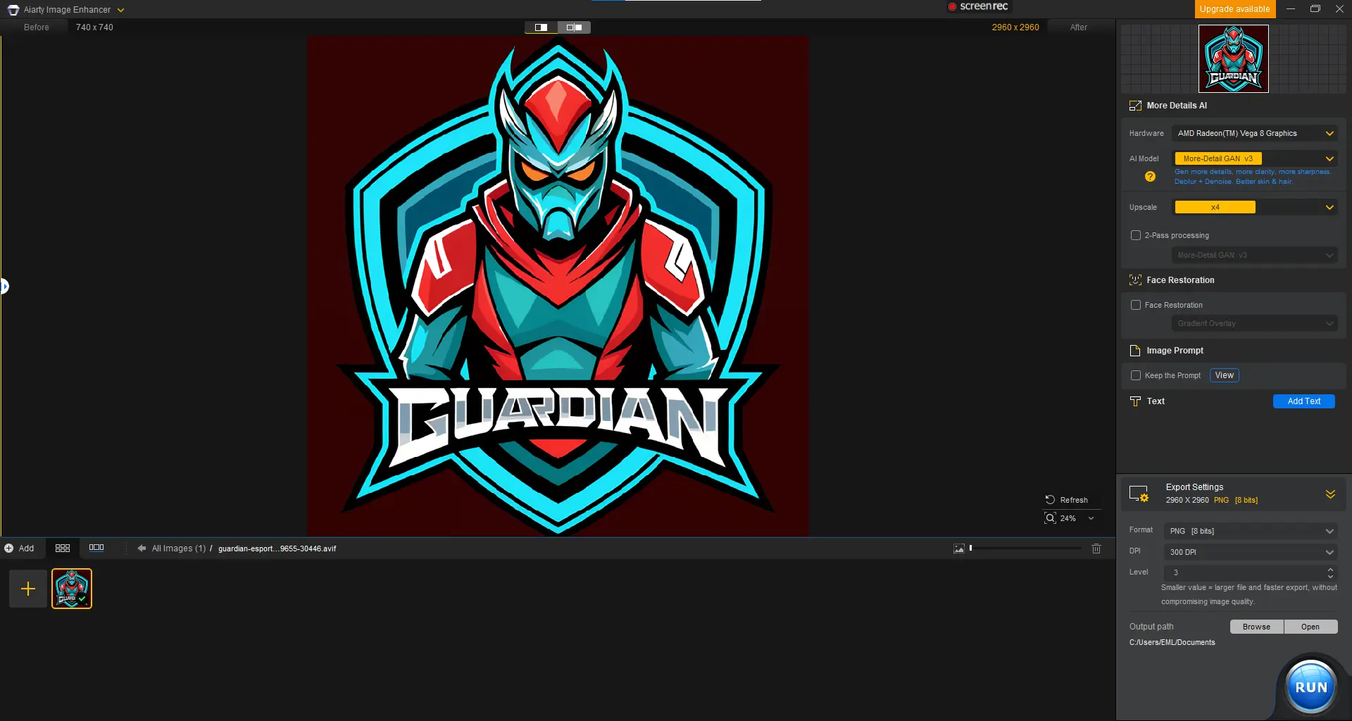This screenshot has height=721, width=1352.
Task: Click the Add images plus icon
Action: click(9, 548)
